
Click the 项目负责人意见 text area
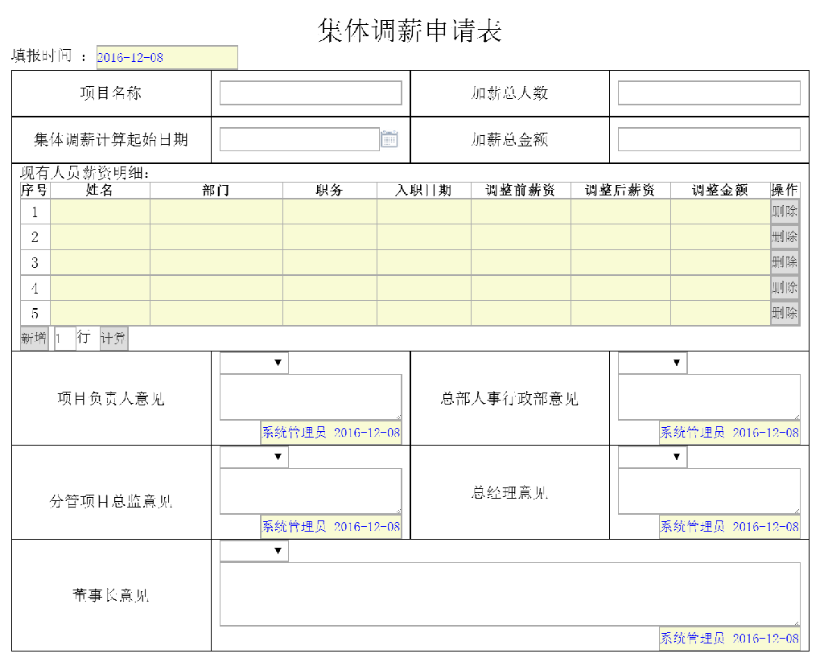[311, 397]
